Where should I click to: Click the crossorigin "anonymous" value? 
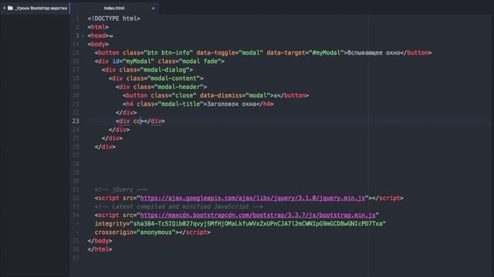[156, 232]
